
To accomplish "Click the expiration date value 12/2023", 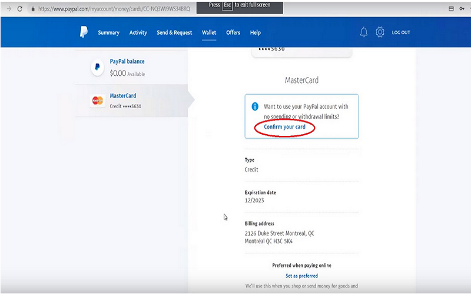I will click(254, 201).
